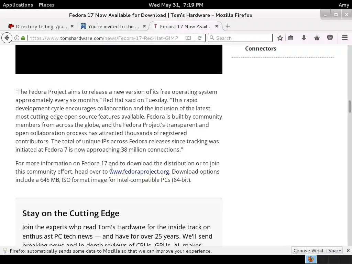This screenshot has height=264, width=352.
Task: Toggle Reader View icon in address bar
Action: coord(188,38)
